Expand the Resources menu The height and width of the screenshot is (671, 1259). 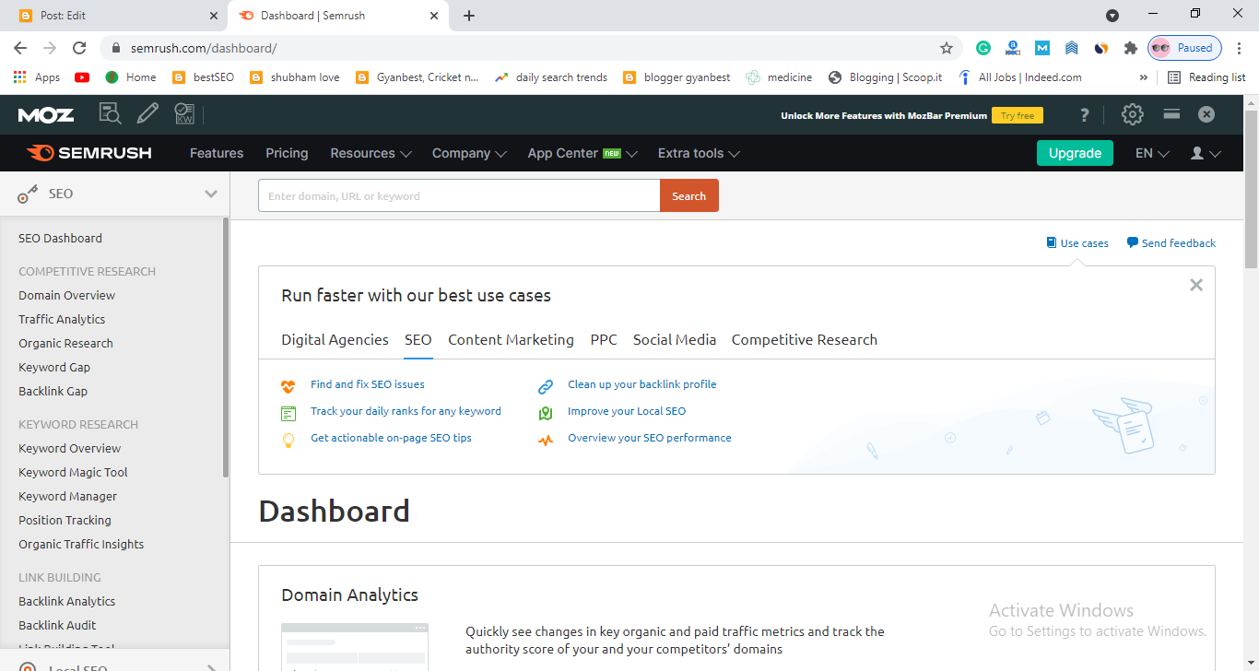[371, 153]
